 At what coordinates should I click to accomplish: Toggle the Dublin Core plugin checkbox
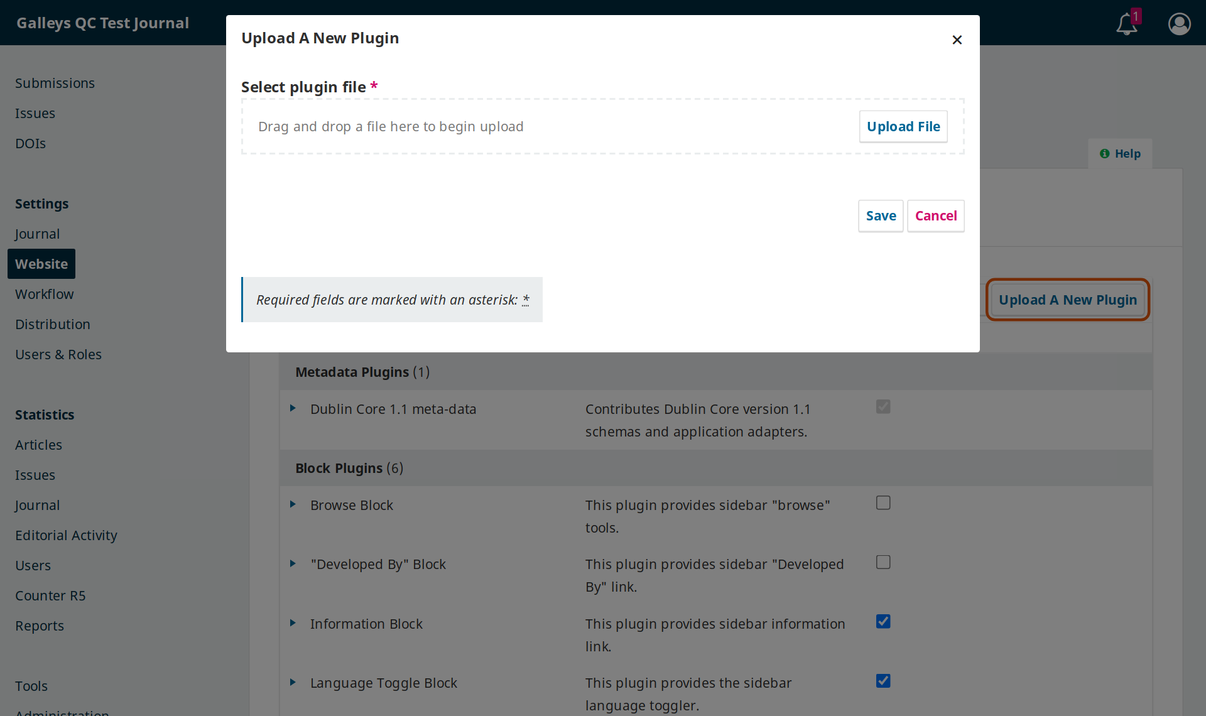(x=883, y=406)
